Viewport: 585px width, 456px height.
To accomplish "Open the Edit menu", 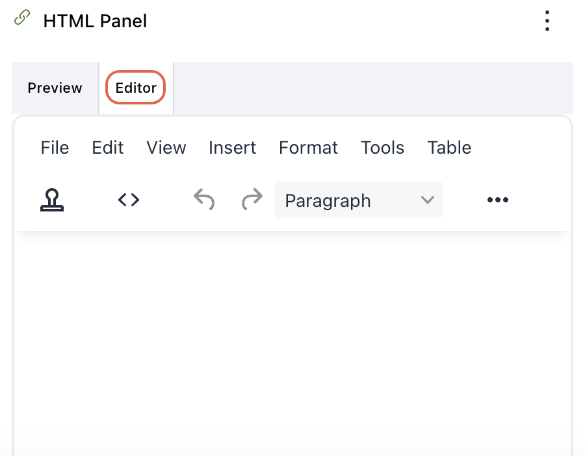I will coord(107,147).
